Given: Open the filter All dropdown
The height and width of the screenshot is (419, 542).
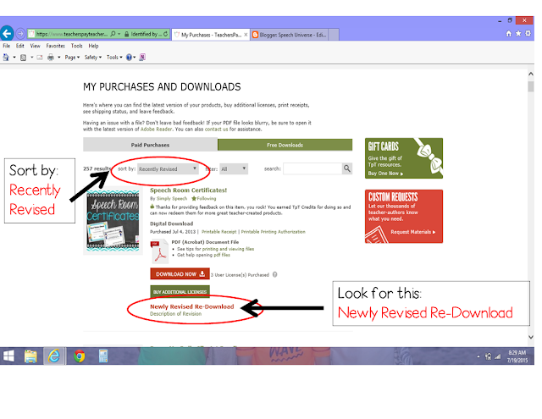Looking at the screenshot, I should (234, 169).
